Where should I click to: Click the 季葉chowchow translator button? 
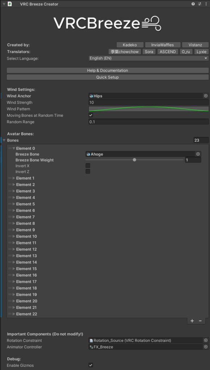tap(125, 52)
